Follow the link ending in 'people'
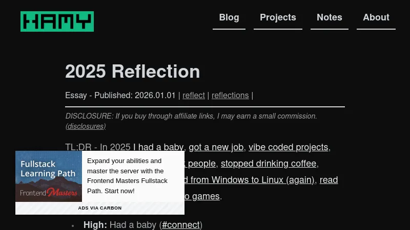 click(200, 164)
